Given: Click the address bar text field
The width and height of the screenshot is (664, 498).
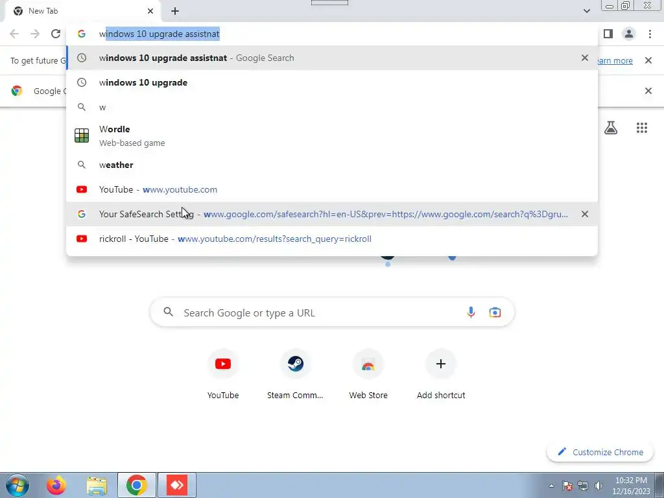Looking at the screenshot, I should coord(332,34).
